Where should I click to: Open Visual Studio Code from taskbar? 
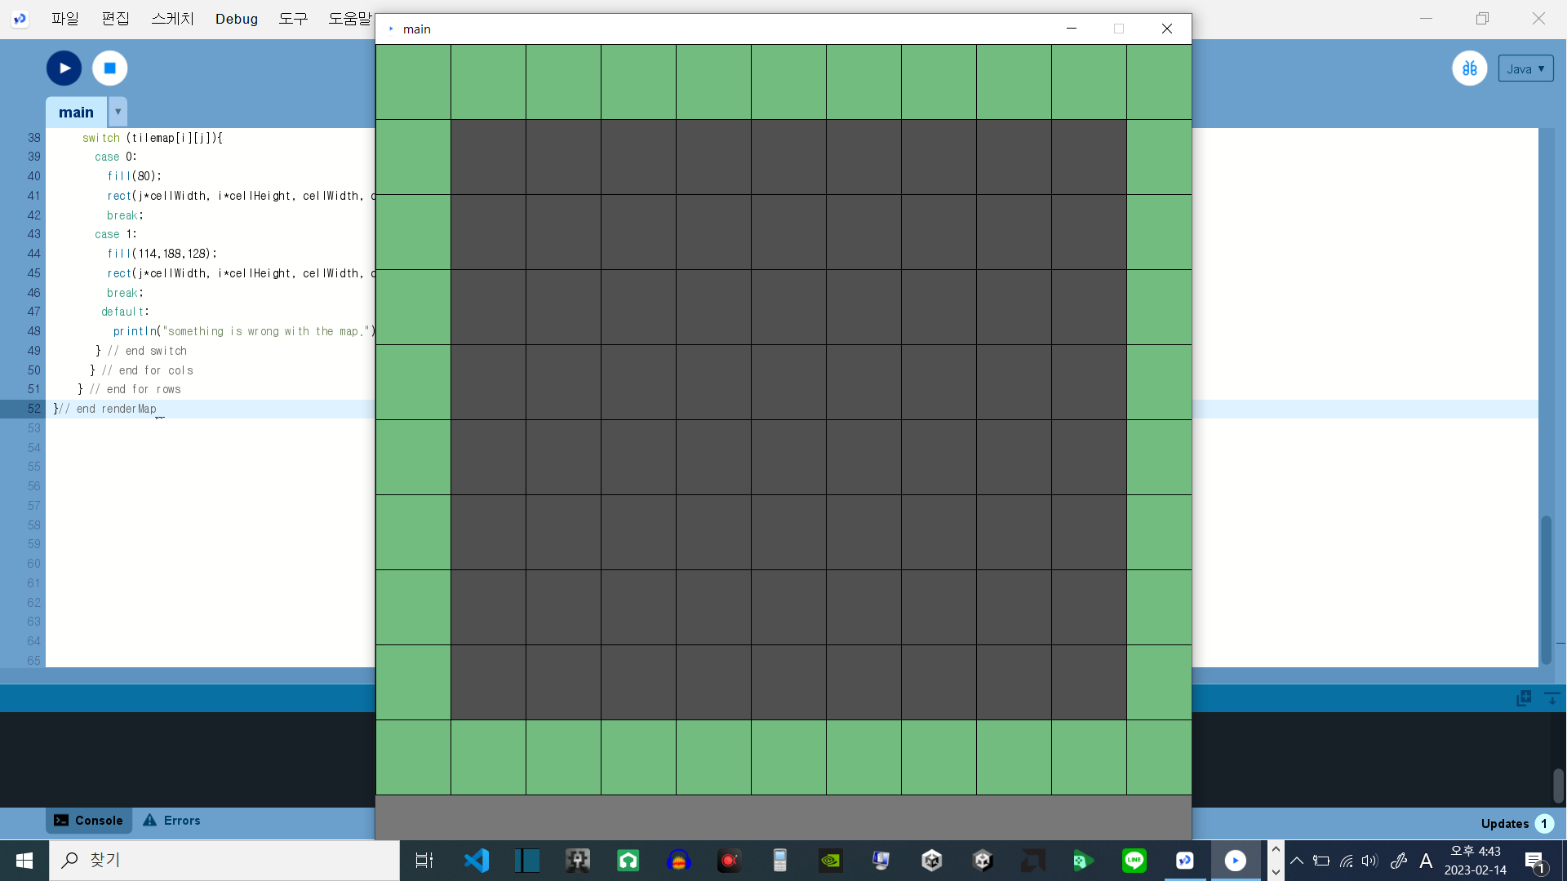pyautogui.click(x=477, y=861)
